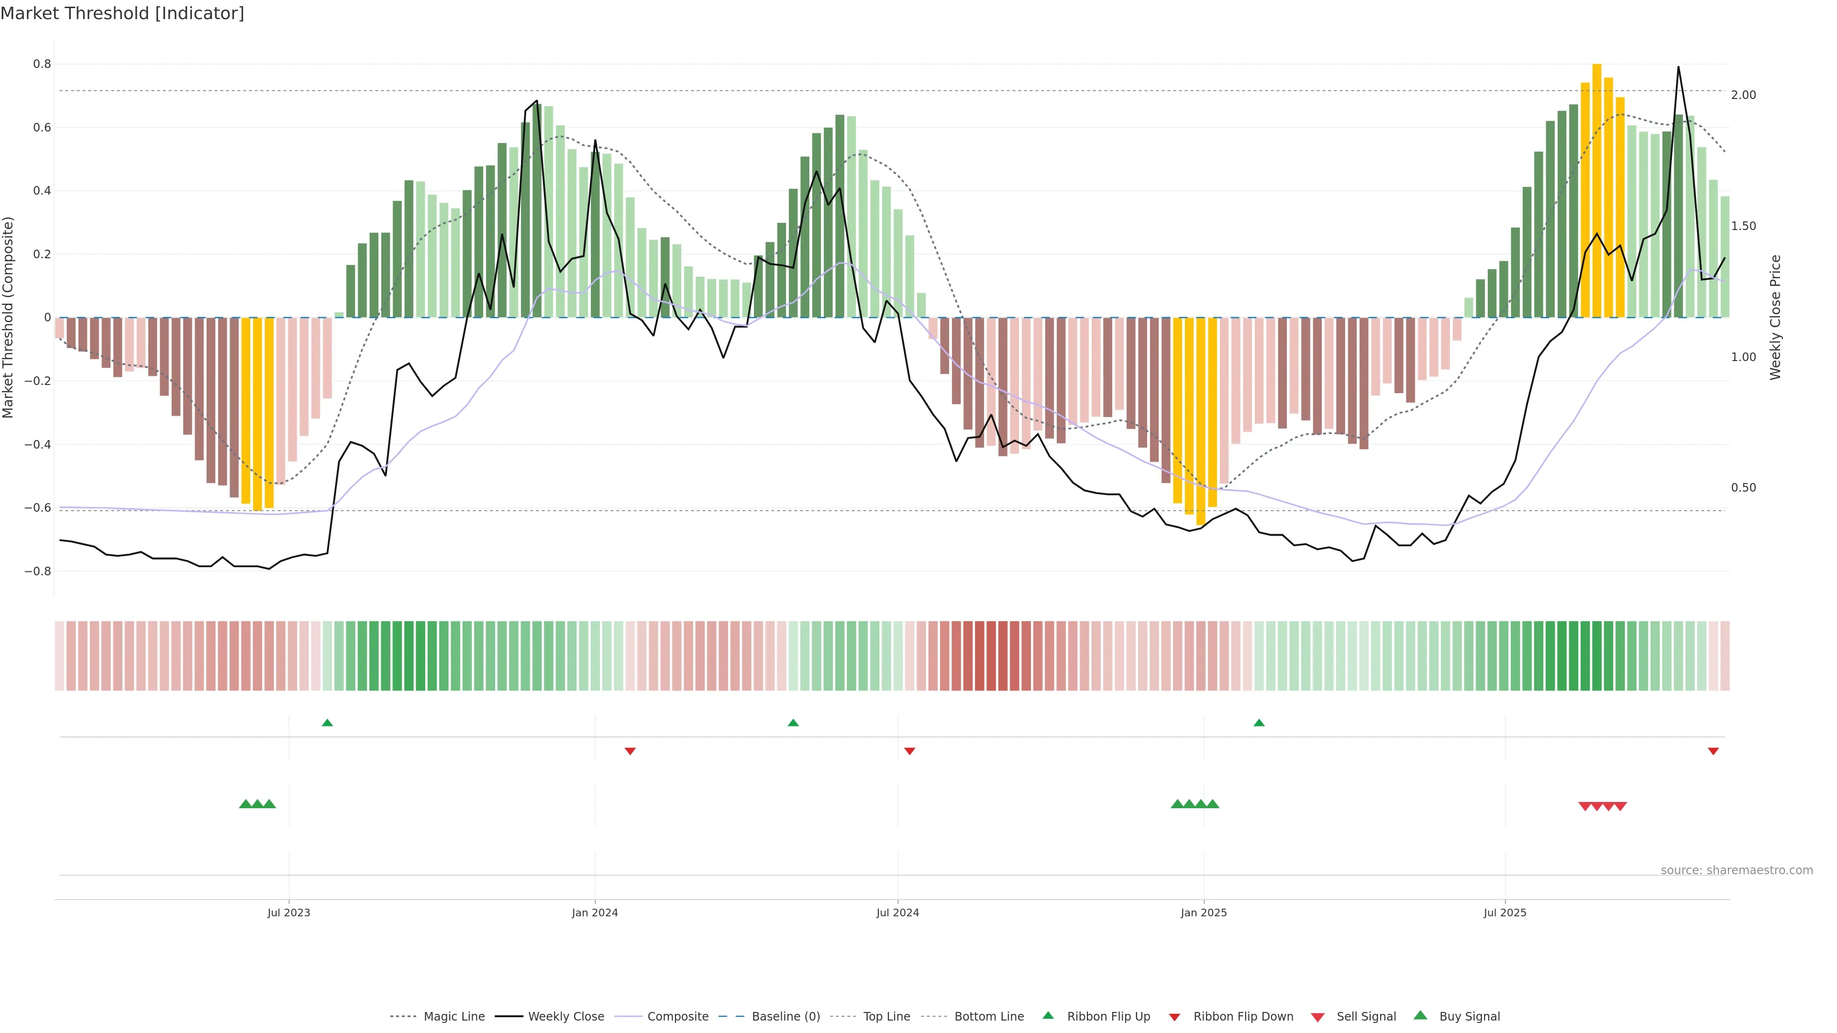Screen dimensions: 1837x1033
Task: Click the rightmost red Ribbon Flip Down marker
Action: pyautogui.click(x=1713, y=751)
